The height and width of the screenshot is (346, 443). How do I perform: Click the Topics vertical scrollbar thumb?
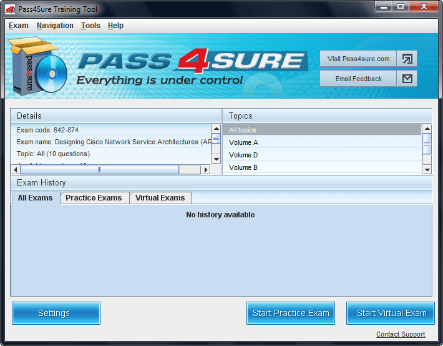(x=427, y=144)
